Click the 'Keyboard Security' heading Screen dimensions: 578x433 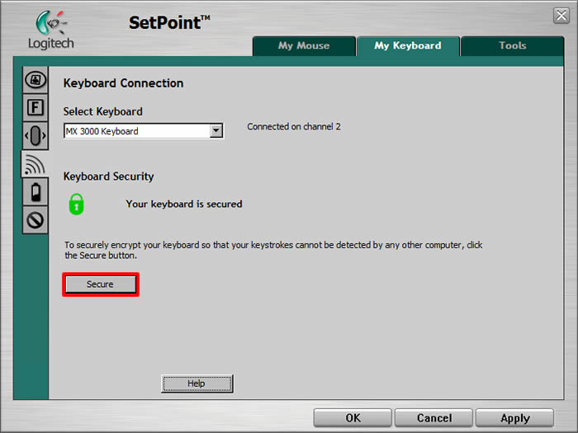108,176
